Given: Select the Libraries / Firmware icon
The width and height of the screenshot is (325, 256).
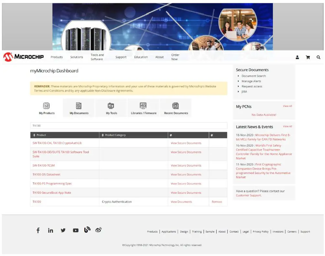Looking at the screenshot, I should [x=143, y=106].
